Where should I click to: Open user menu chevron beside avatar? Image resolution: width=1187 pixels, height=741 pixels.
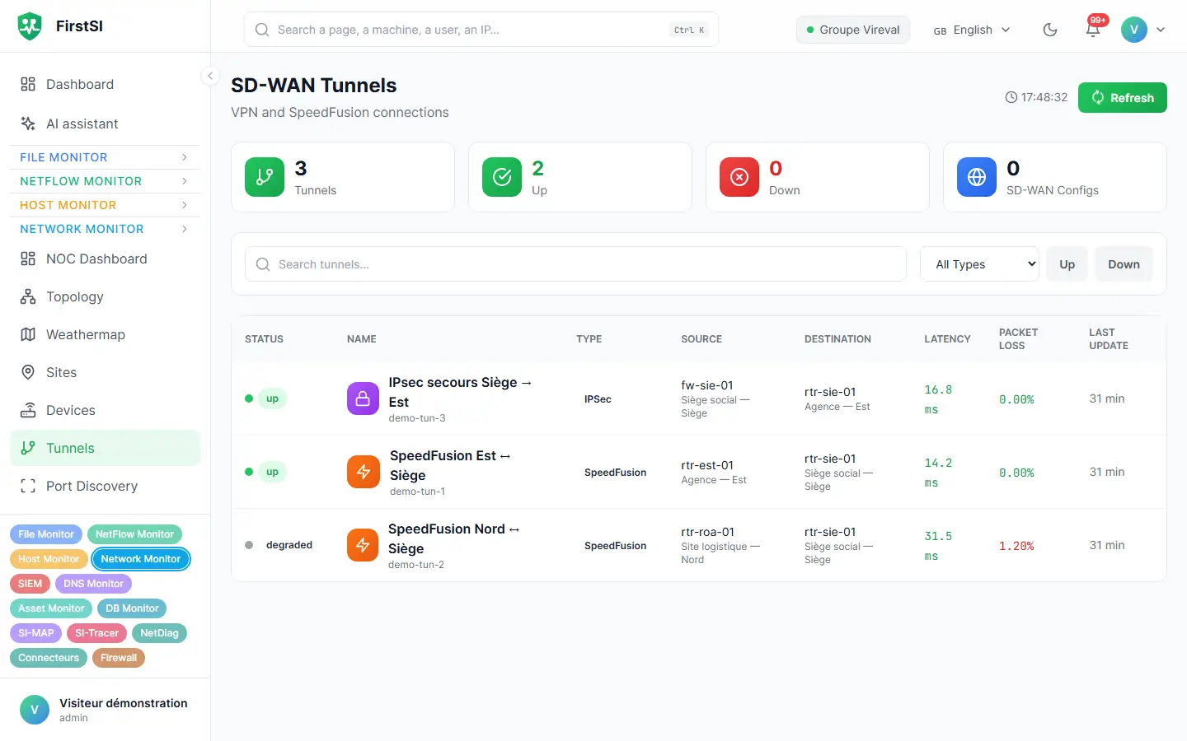click(x=1161, y=30)
